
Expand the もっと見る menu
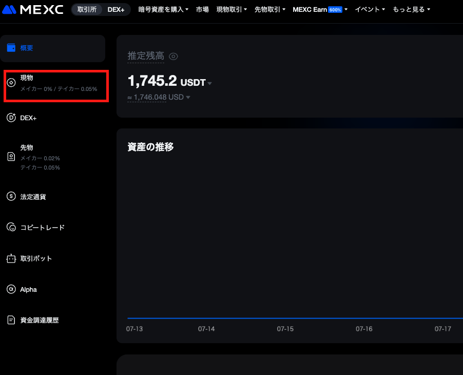(411, 9)
